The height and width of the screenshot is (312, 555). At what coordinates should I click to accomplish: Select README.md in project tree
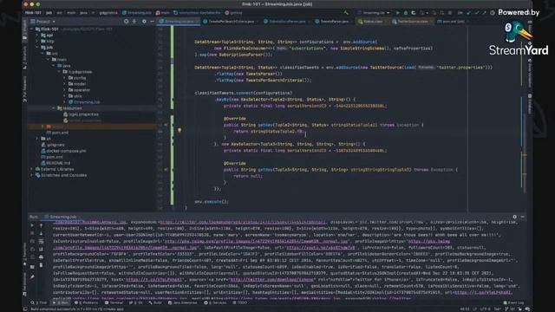[55, 163]
